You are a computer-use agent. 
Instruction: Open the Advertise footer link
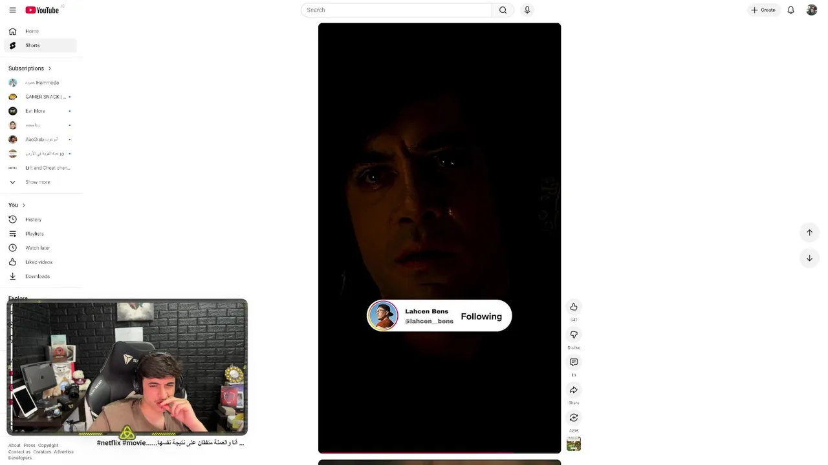63,451
